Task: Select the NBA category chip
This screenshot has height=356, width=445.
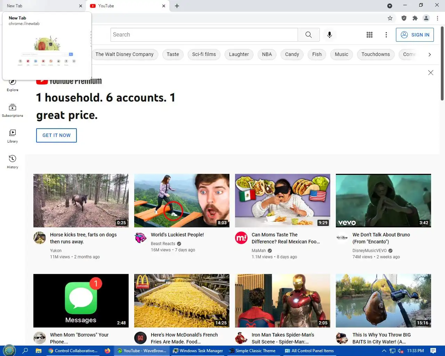Action: (267, 55)
